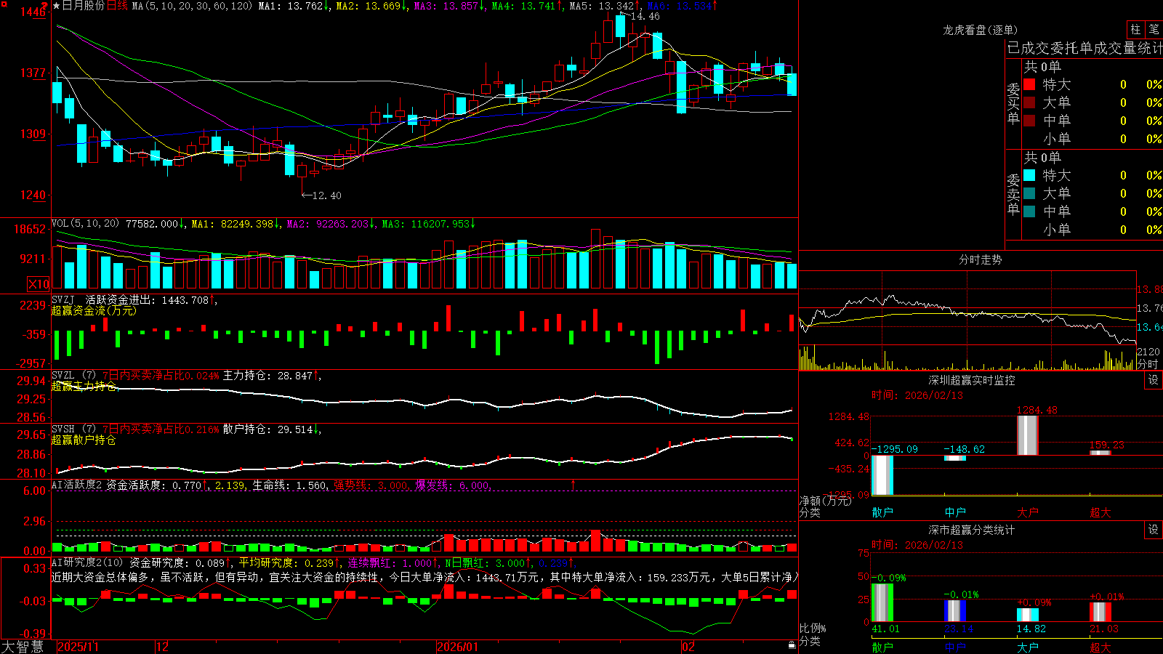Select the 中单 swatch under 委买单

1029,121
